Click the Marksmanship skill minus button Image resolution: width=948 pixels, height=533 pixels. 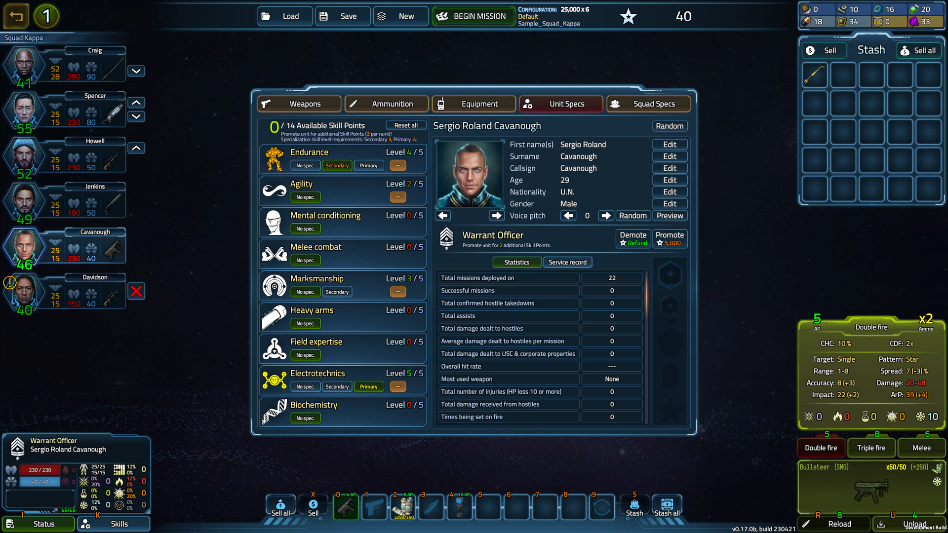[x=398, y=291]
